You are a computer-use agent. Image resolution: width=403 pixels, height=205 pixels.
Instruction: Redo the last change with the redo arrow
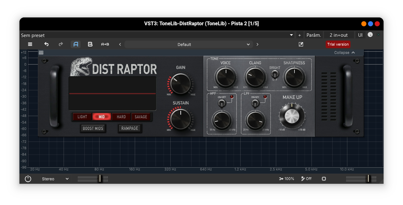click(60, 44)
